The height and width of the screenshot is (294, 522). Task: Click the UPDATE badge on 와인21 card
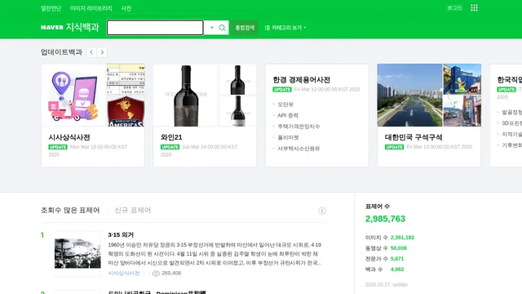(170, 147)
